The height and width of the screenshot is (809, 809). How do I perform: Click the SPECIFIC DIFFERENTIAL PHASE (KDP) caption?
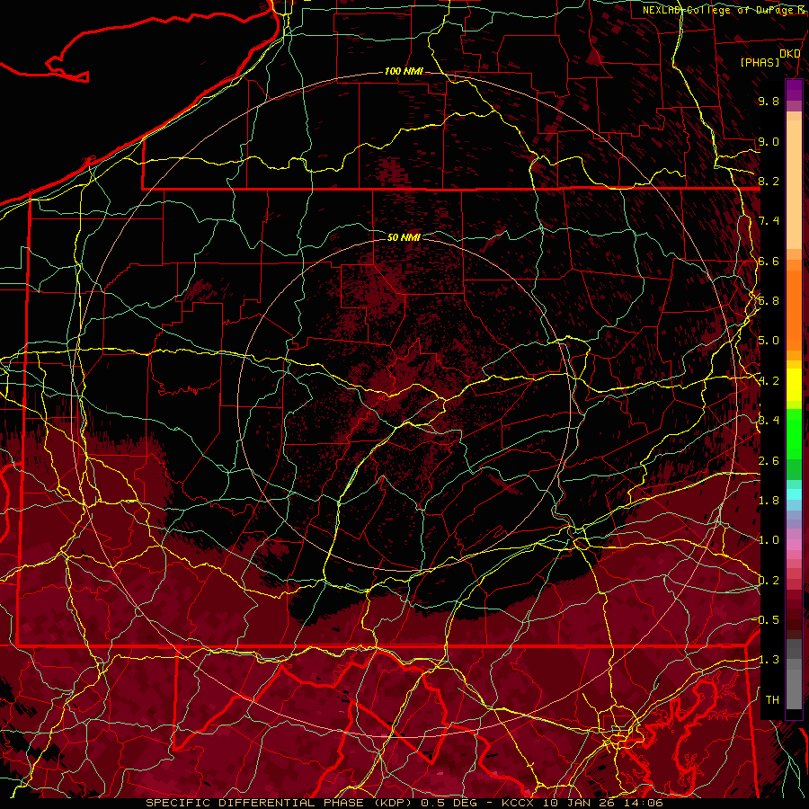pos(280,803)
